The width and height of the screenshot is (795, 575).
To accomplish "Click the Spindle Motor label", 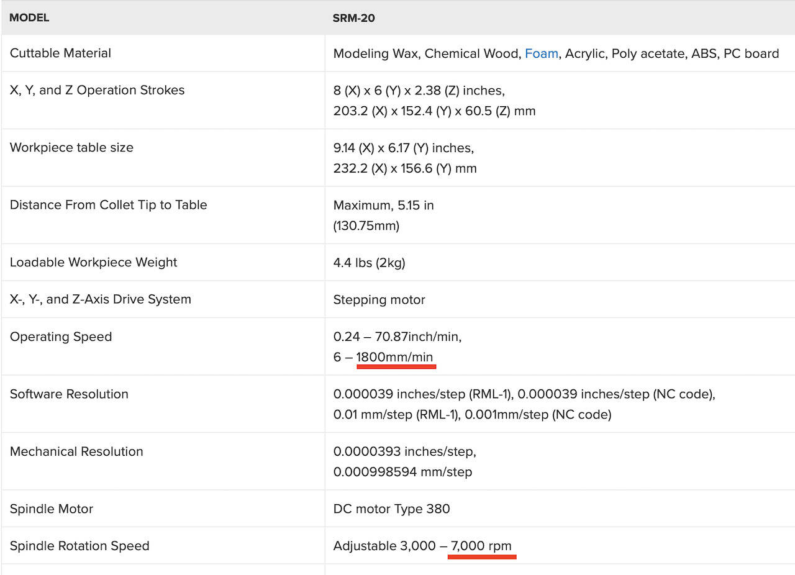I will (52, 509).
